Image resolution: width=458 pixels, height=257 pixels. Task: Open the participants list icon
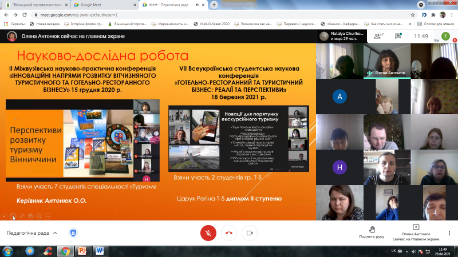(x=378, y=36)
